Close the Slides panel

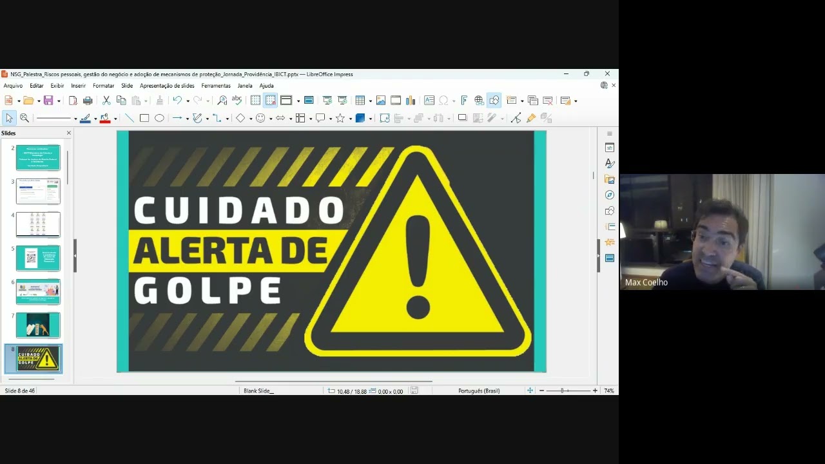pos(69,133)
